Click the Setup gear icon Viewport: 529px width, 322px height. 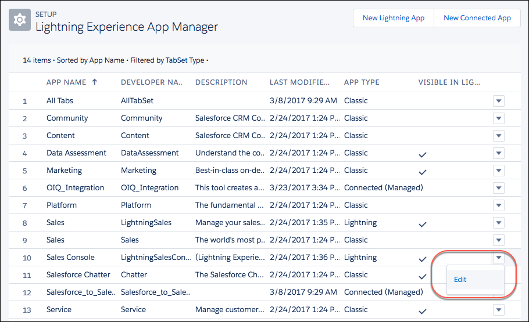point(20,20)
